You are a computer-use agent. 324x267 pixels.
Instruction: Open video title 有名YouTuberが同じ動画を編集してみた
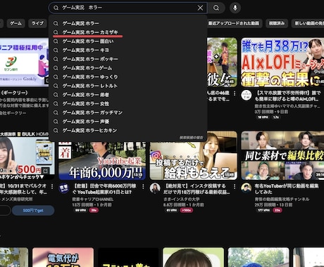(287, 189)
